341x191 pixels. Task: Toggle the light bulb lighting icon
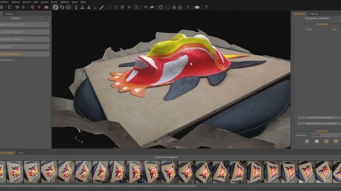76,7
